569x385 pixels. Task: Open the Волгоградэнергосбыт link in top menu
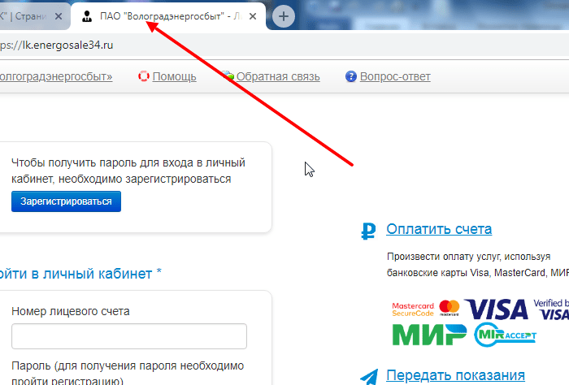click(56, 76)
